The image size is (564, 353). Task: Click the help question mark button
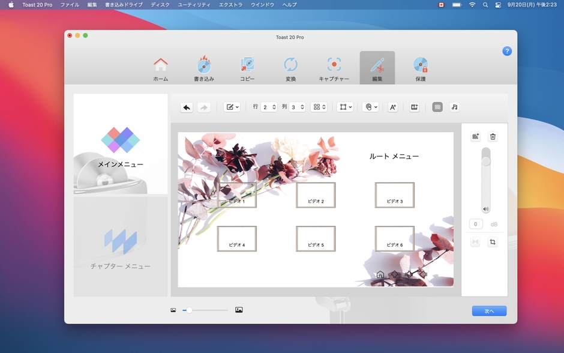pos(507,51)
